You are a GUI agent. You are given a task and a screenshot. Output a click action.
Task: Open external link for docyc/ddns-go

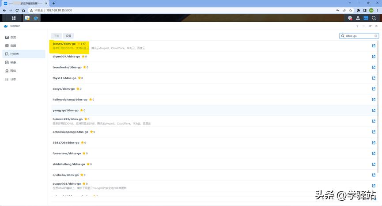point(374,89)
